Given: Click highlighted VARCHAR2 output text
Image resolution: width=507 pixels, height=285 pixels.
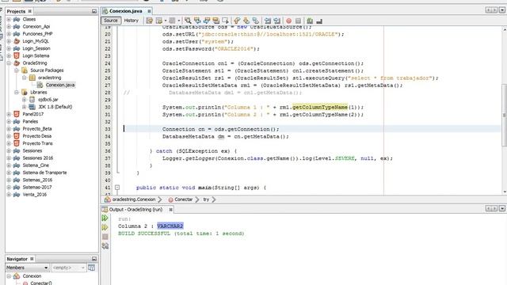Looking at the screenshot, I should pos(170,226).
